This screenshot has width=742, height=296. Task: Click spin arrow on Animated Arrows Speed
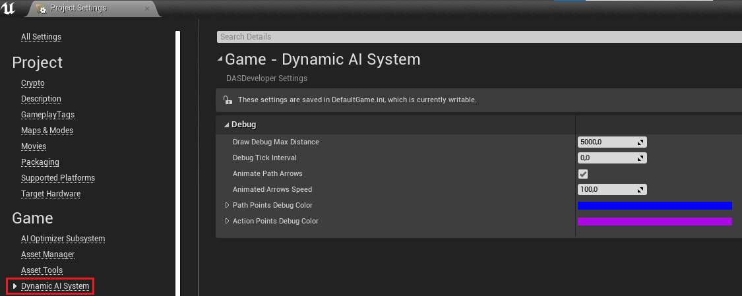640,190
